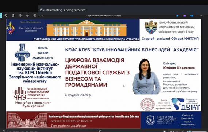Screen dimensions: 208x132
Task: Click the speaker photo in the displayed image
Action: [146, 77]
